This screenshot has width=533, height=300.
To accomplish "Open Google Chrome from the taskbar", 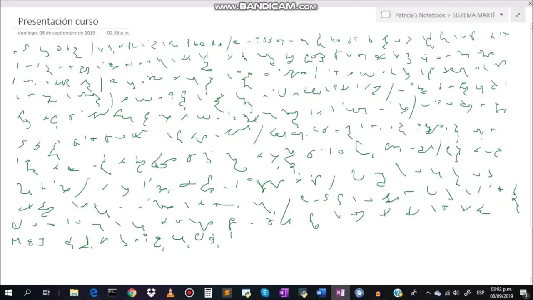I will pos(132,292).
